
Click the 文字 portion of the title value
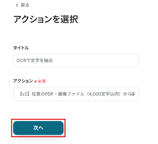tap(35, 61)
